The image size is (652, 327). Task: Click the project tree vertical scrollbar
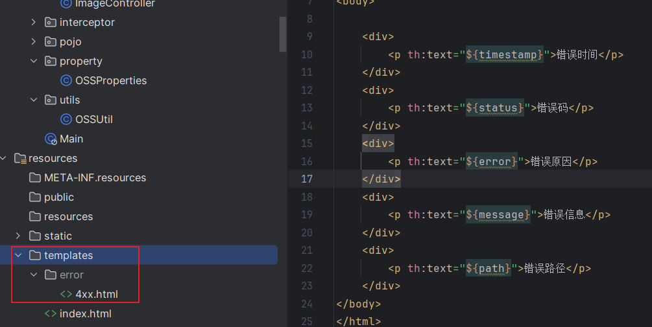[x=283, y=34]
